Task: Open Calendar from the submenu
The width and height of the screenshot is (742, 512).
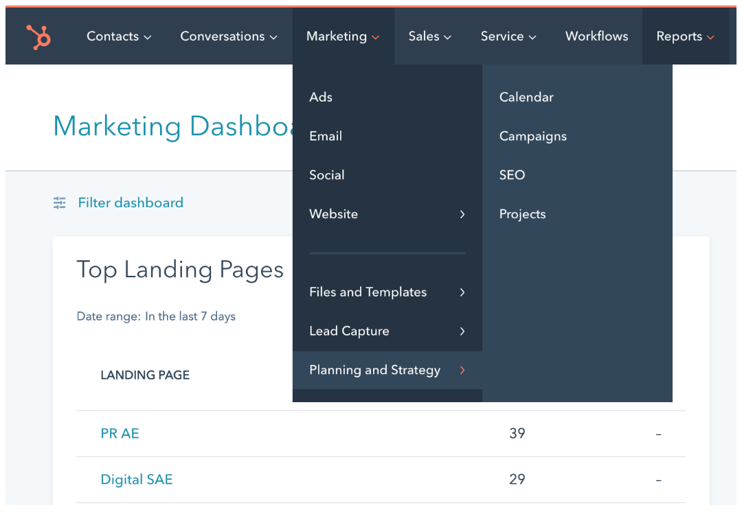Action: [526, 97]
